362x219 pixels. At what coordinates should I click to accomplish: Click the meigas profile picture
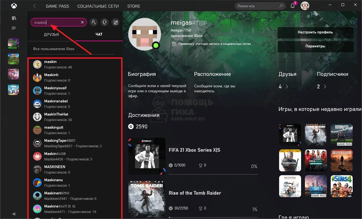click(145, 34)
